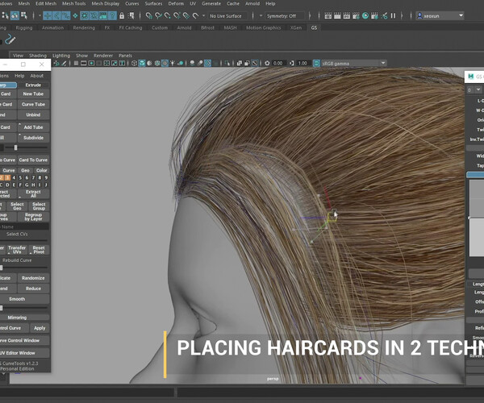The width and height of the screenshot is (484, 403).
Task: Click the exposure value field 0.00
Action: 277,63
